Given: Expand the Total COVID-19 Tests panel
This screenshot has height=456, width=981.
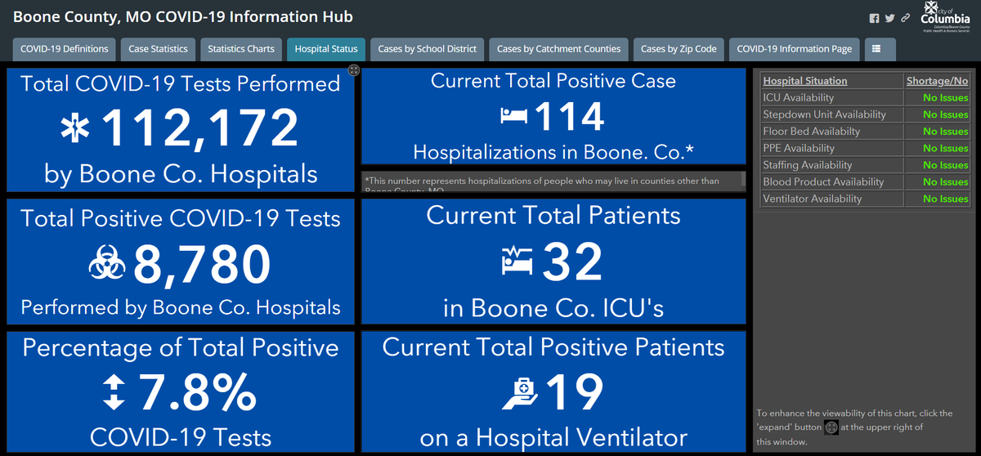Looking at the screenshot, I should coord(353,70).
